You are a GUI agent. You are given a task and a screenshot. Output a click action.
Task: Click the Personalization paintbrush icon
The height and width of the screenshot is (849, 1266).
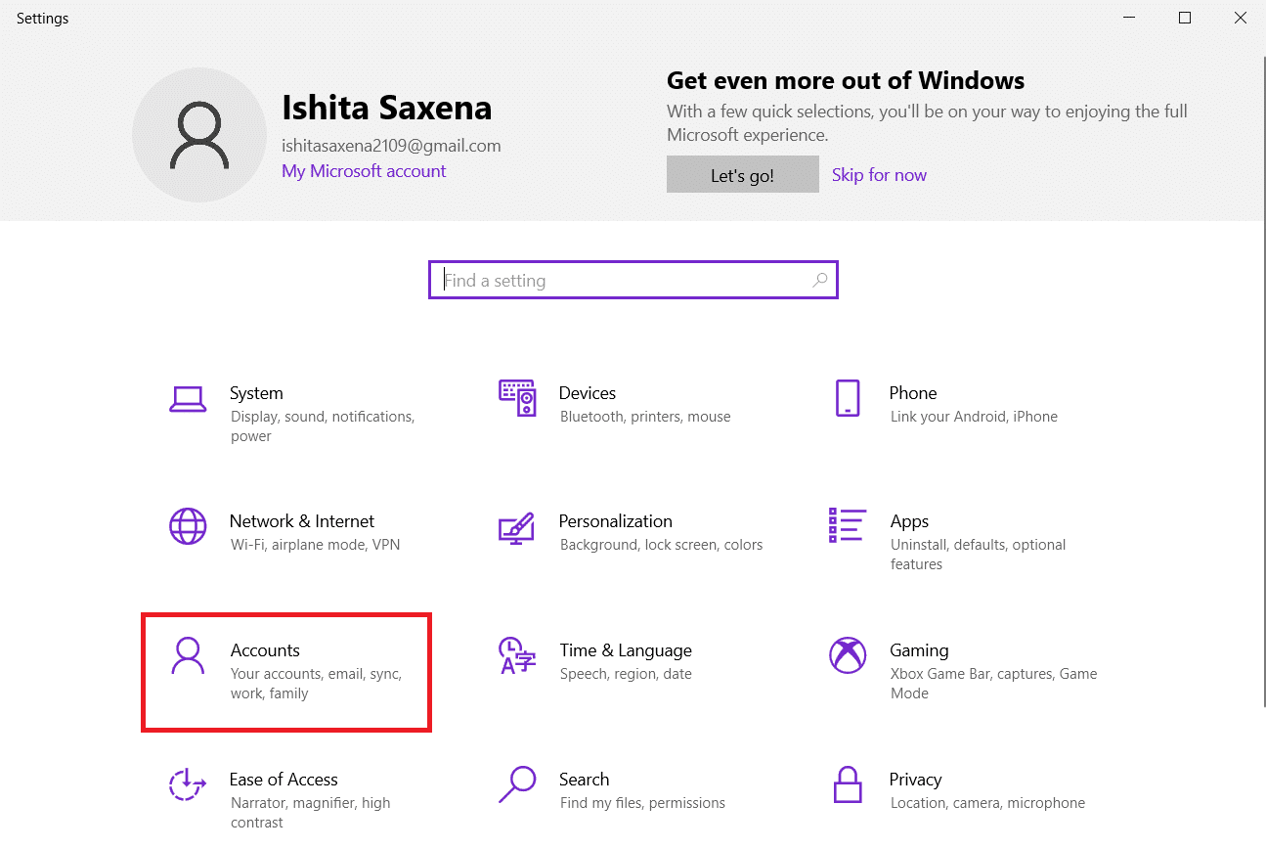(x=517, y=527)
